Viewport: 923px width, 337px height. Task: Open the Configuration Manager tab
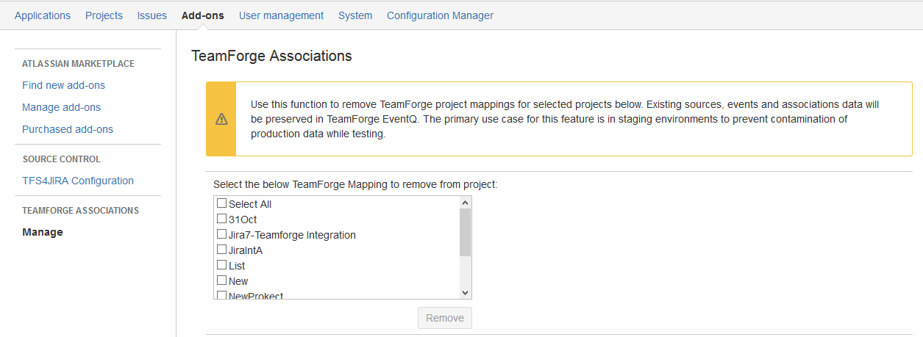click(440, 15)
